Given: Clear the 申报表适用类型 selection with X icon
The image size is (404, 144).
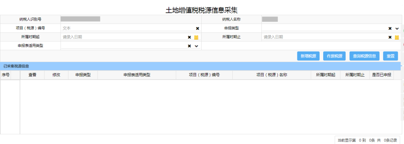Looking at the screenshot, I should tap(189, 46).
